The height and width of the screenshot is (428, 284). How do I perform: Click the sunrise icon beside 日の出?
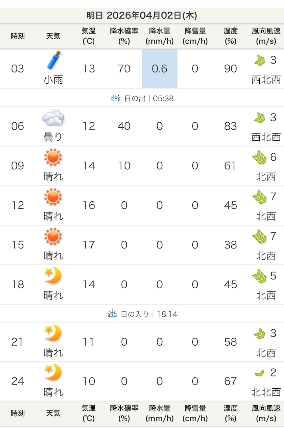tap(116, 98)
